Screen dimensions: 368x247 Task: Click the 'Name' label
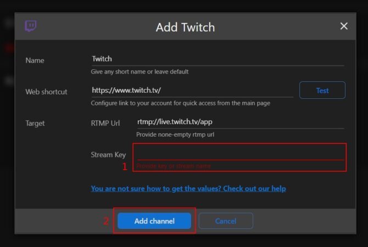pyautogui.click(x=35, y=60)
